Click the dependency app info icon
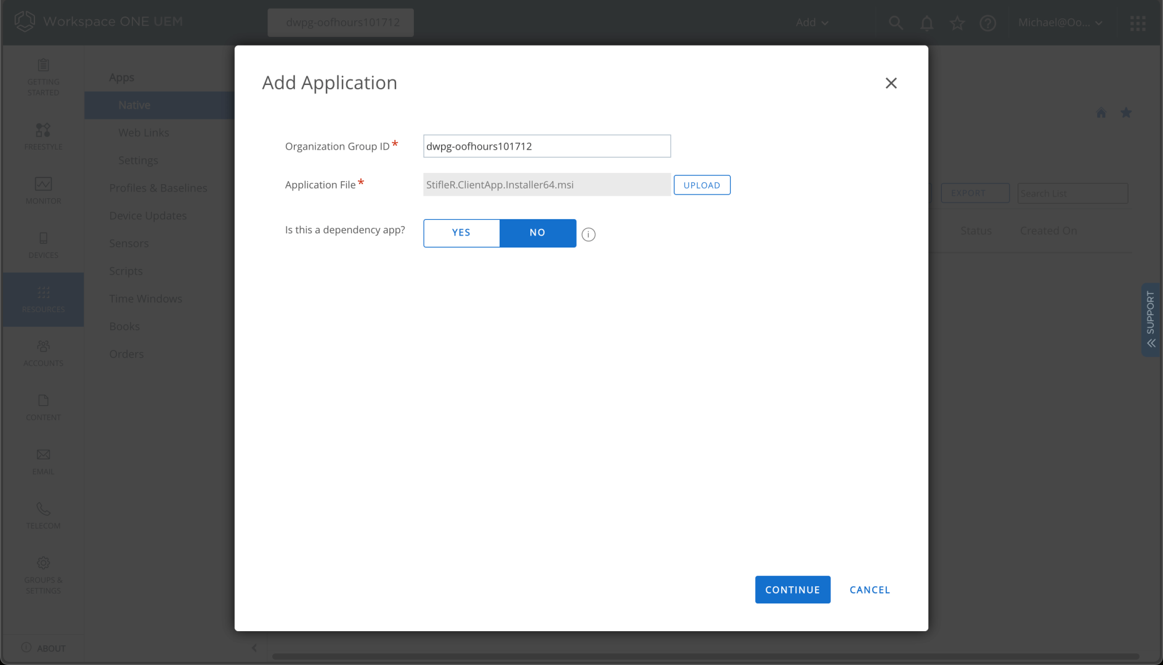This screenshot has width=1163, height=665. pos(588,235)
